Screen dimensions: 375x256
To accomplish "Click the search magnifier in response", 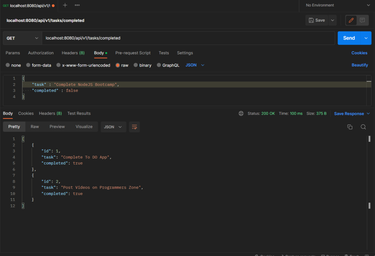I will coord(363,127).
